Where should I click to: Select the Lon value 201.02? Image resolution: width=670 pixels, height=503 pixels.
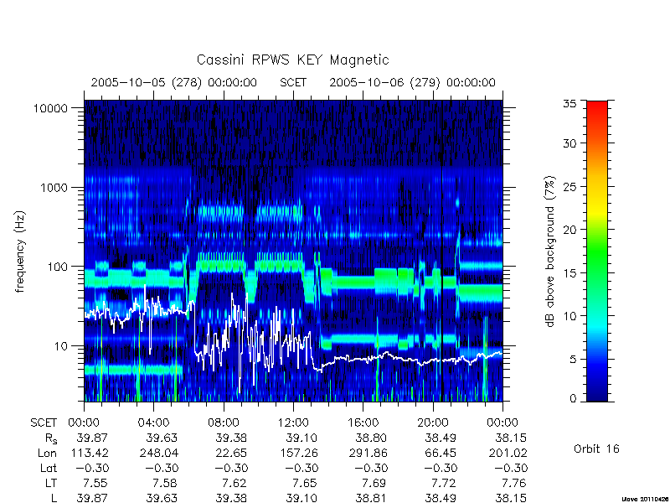pos(508,453)
